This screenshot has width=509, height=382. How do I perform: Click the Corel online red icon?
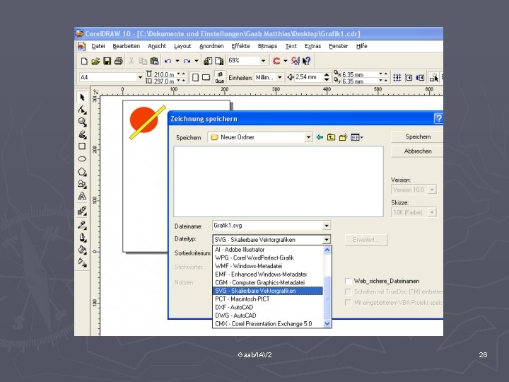276,61
